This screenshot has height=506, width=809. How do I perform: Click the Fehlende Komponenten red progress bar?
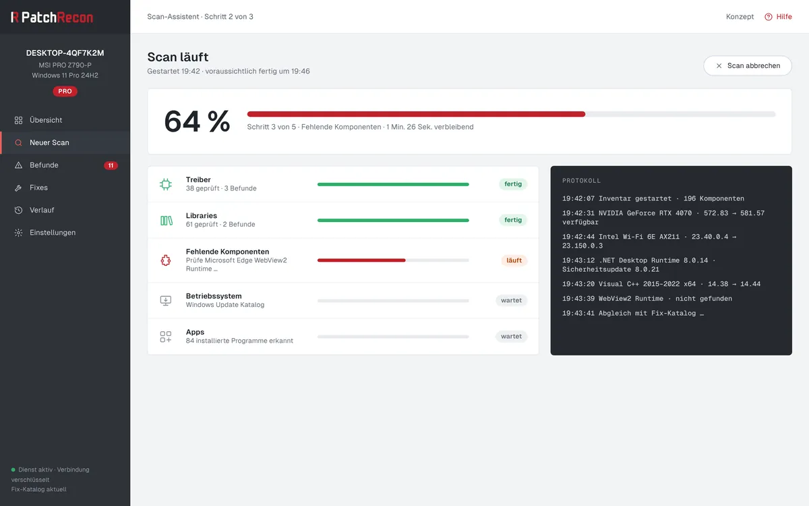pos(393,260)
